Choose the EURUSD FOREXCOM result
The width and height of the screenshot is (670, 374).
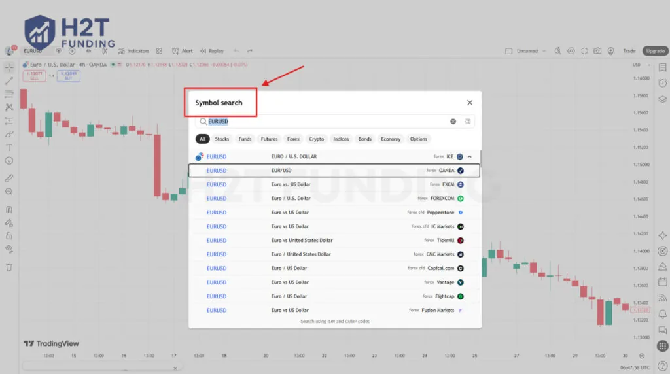(x=334, y=199)
